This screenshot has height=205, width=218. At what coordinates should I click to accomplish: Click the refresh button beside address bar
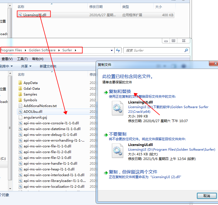118,50
